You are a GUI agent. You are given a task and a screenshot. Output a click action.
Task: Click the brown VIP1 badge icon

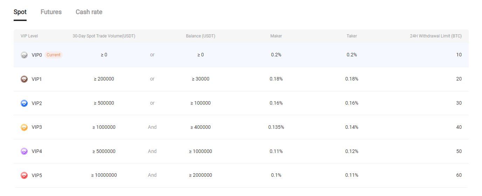pos(24,79)
